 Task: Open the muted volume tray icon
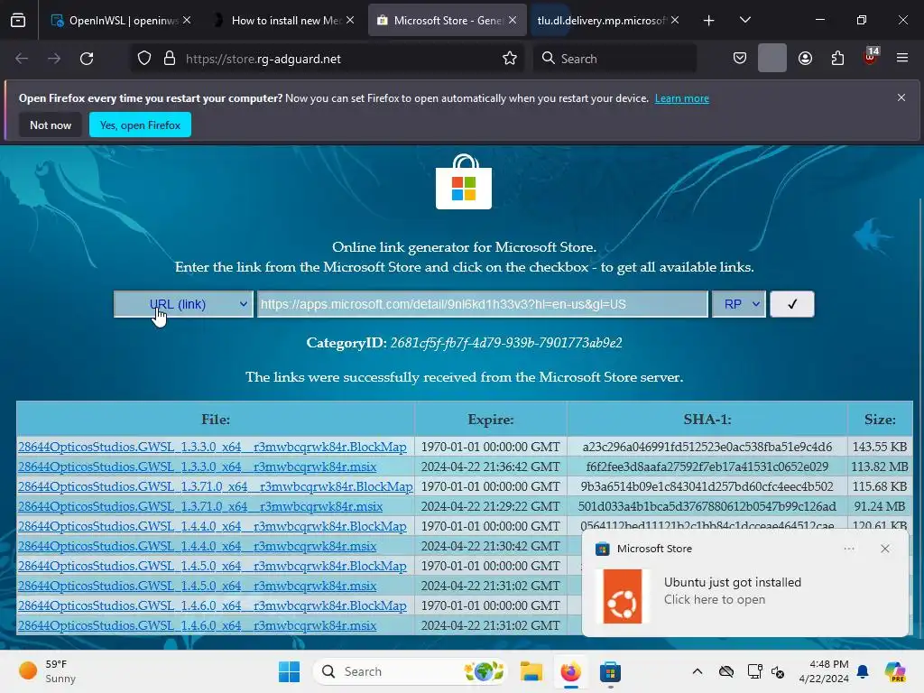[778, 671]
